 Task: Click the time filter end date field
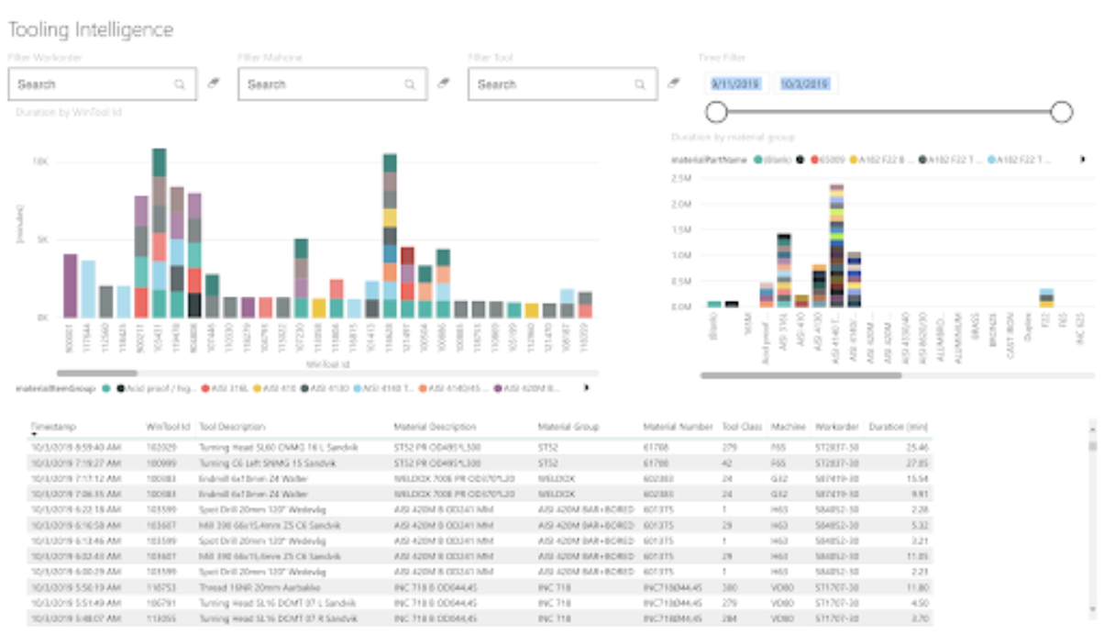804,84
